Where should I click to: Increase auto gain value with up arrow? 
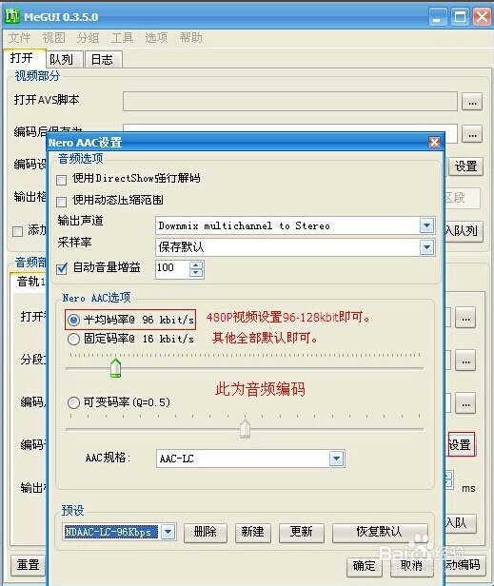[196, 265]
